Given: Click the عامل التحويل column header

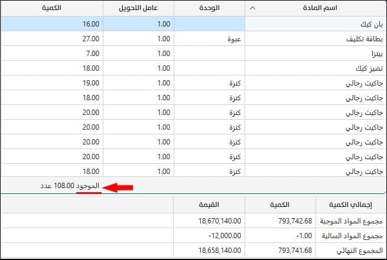Looking at the screenshot, I should tap(138, 8).
